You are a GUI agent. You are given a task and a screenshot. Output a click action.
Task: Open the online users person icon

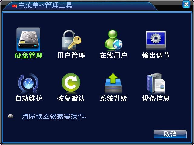pyautogui.click(x=113, y=40)
